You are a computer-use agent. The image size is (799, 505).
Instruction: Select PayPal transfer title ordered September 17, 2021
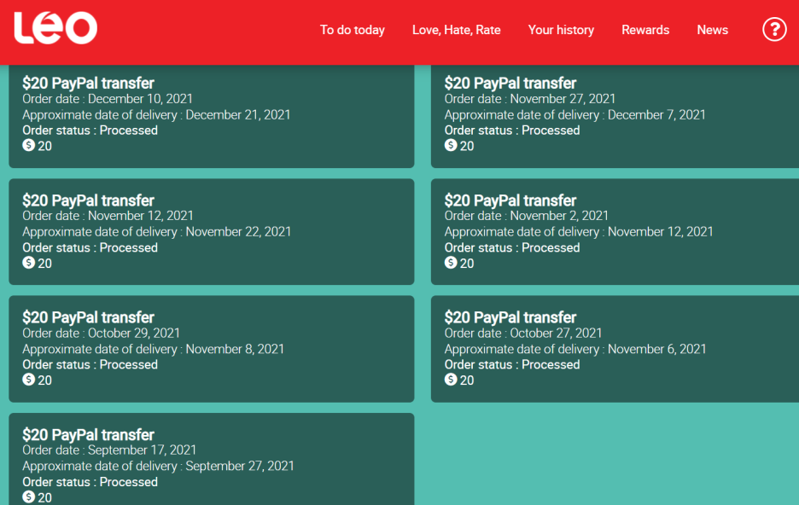pyautogui.click(x=88, y=435)
